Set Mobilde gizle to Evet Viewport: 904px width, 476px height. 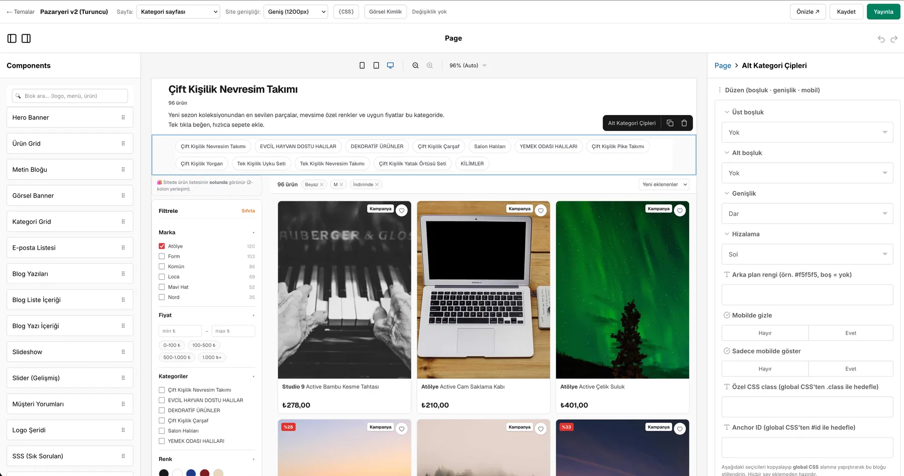pyautogui.click(x=851, y=333)
